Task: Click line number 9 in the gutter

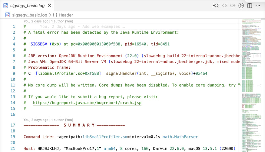Action: coord(14,73)
